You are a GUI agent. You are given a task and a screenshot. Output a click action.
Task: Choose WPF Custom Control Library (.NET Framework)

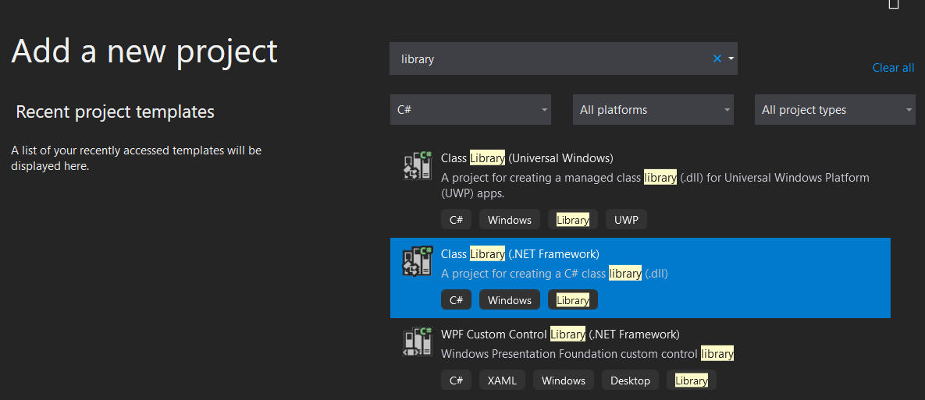tap(640, 356)
